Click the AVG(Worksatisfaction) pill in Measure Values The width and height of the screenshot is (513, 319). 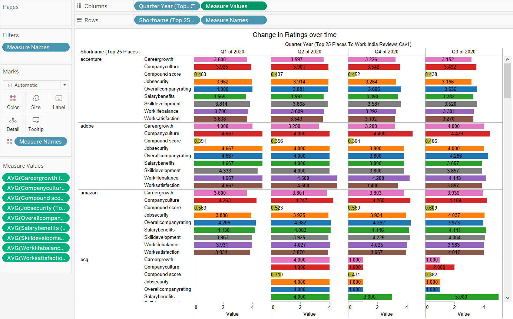[36, 258]
